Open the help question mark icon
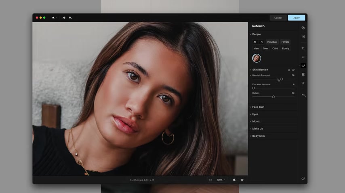This screenshot has width=345, height=193. tap(303, 178)
